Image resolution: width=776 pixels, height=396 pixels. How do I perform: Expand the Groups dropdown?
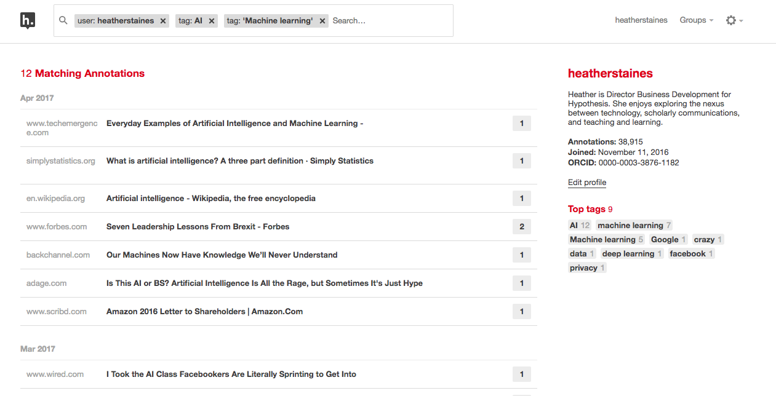[696, 20]
